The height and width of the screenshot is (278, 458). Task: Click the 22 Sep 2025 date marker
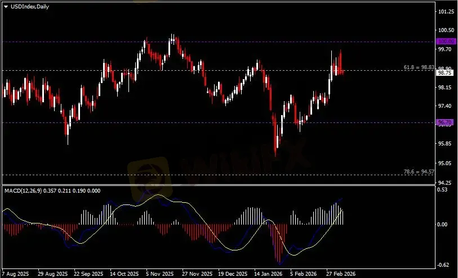point(88,274)
